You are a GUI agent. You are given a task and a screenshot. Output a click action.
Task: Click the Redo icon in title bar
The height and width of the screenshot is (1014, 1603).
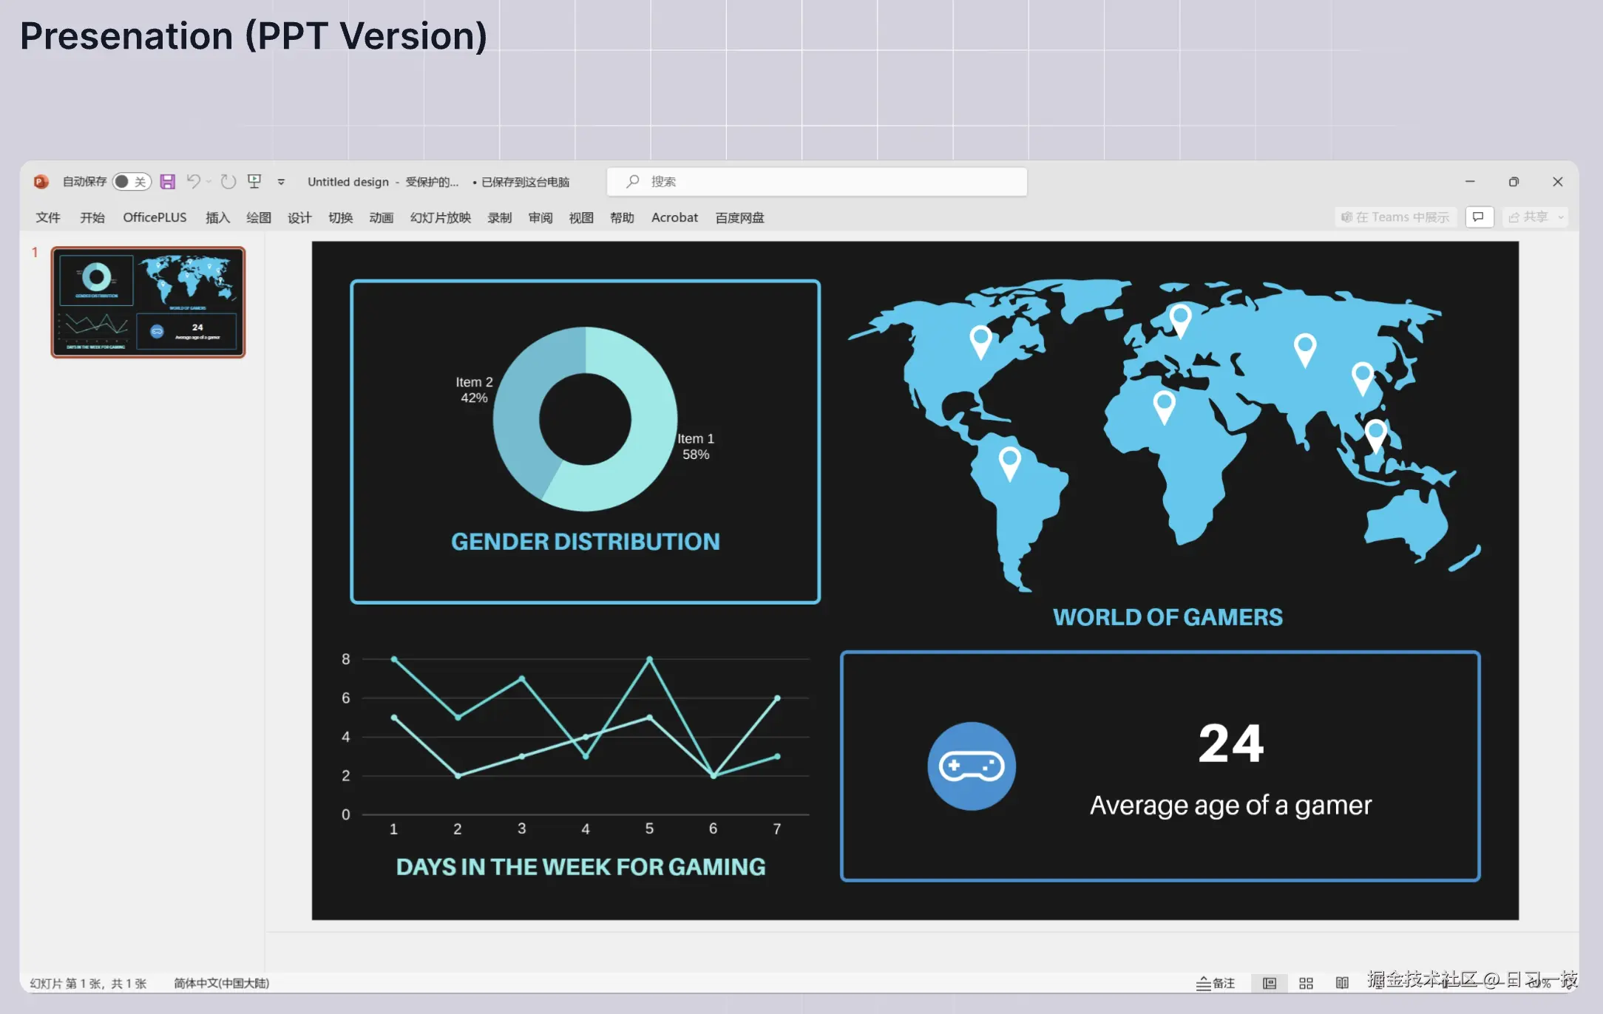pos(228,182)
